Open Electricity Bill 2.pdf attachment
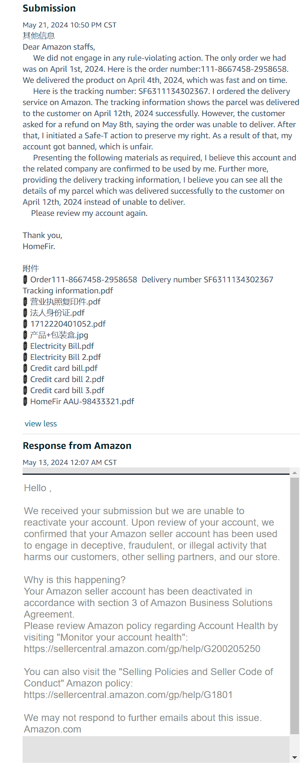The image size is (308, 767). tap(65, 357)
